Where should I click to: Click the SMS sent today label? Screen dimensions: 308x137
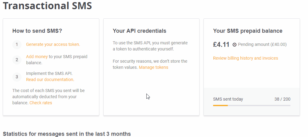tap(228, 99)
